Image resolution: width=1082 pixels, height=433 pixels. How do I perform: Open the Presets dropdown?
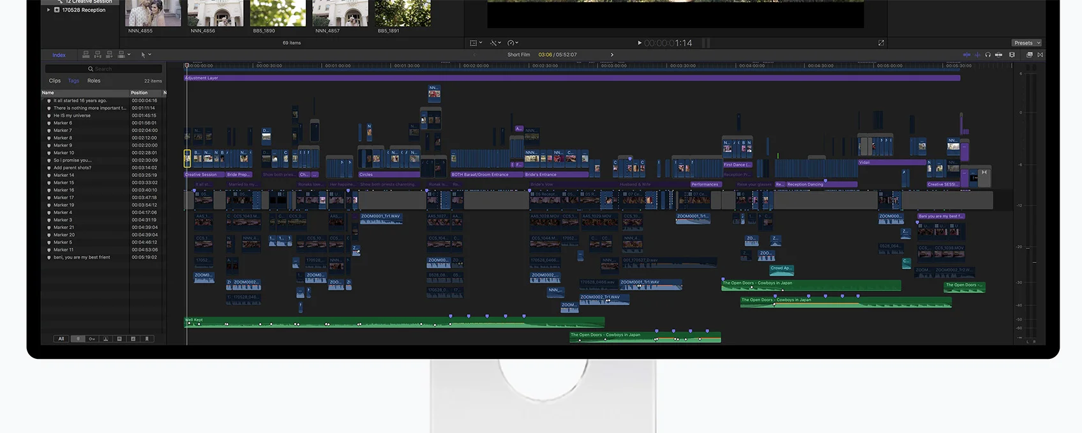(x=1026, y=43)
